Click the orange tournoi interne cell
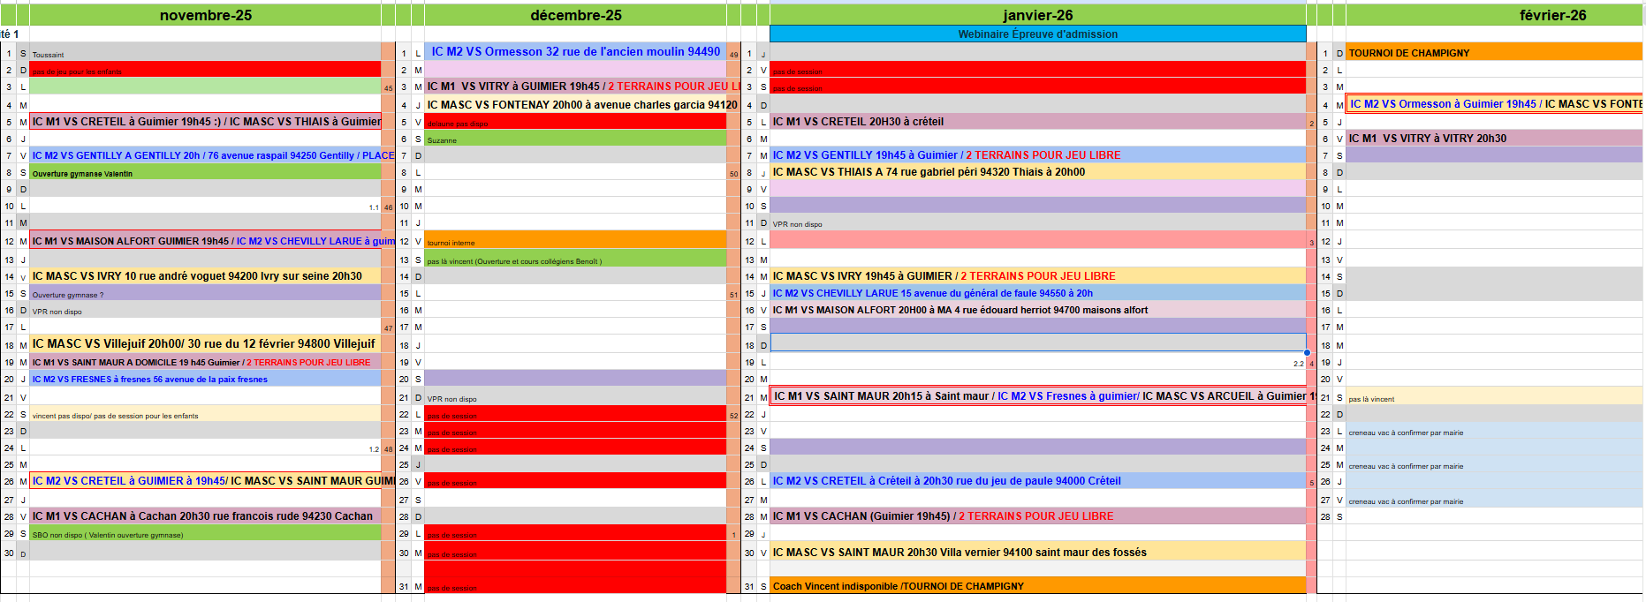1646x602 pixels. pyautogui.click(x=575, y=241)
